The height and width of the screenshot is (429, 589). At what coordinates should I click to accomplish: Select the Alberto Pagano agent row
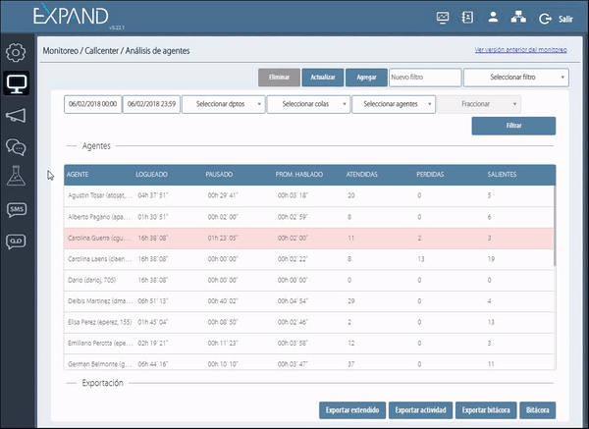point(308,217)
